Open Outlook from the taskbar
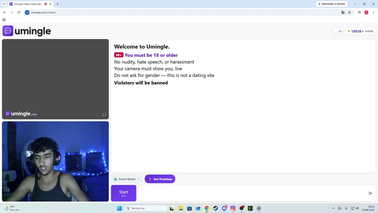The image size is (378, 213). tap(198, 208)
